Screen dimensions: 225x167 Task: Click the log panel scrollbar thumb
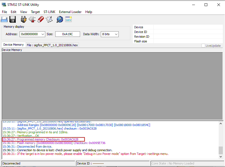(x=221, y=150)
